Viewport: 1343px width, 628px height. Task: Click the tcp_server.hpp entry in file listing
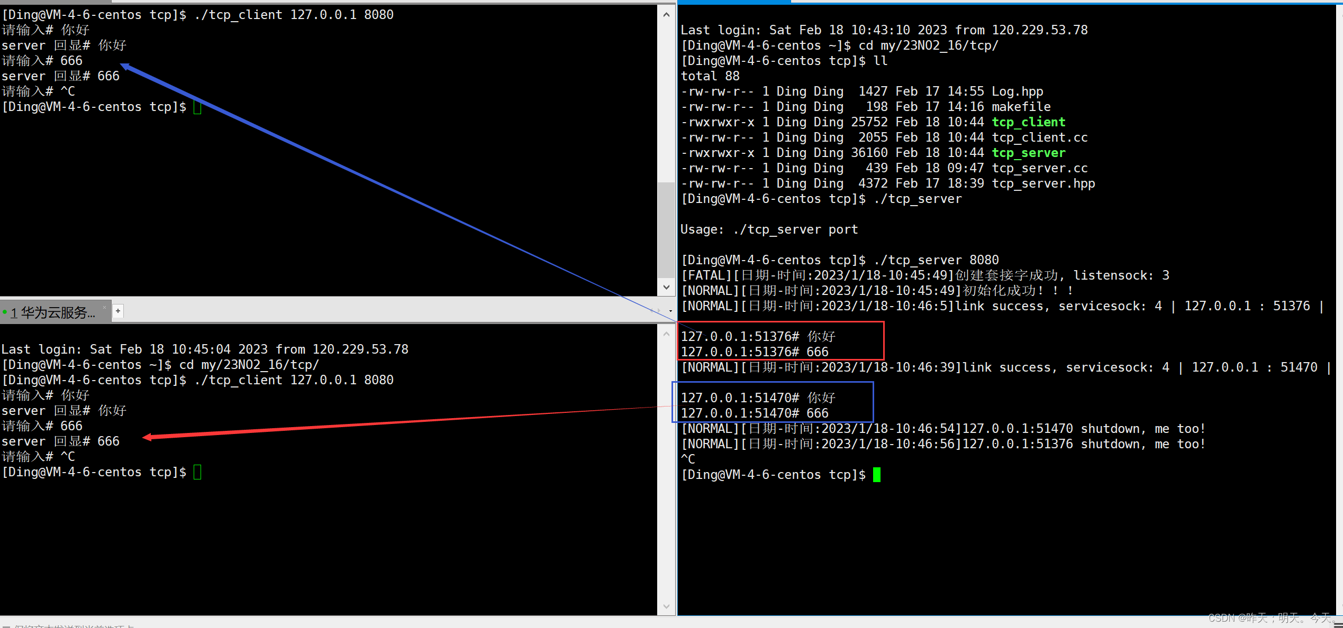[1042, 183]
